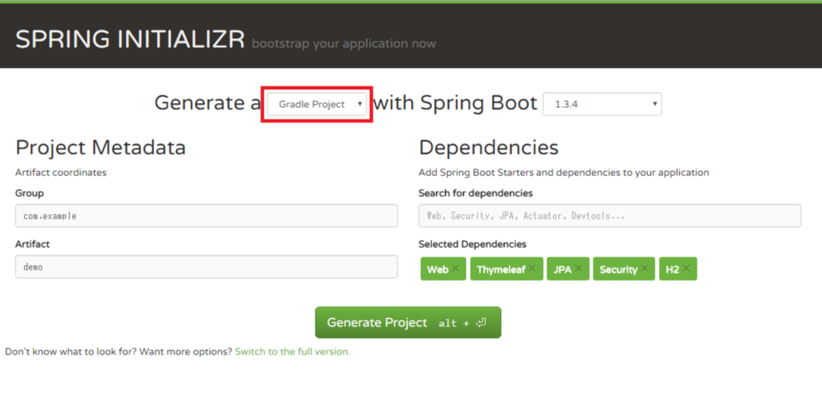822x401 pixels.
Task: Open the Gradle Project type dropdown
Action: (317, 104)
